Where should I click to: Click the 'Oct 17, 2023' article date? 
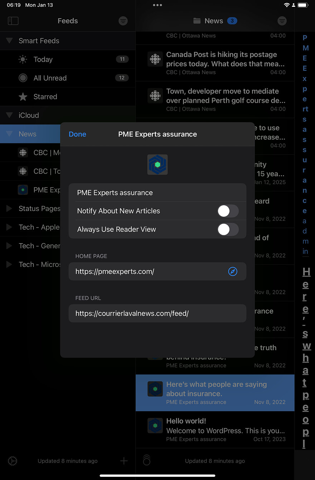270,439
